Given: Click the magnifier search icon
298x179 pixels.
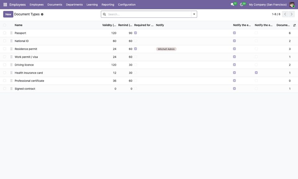Looking at the screenshot, I should coord(104,14).
